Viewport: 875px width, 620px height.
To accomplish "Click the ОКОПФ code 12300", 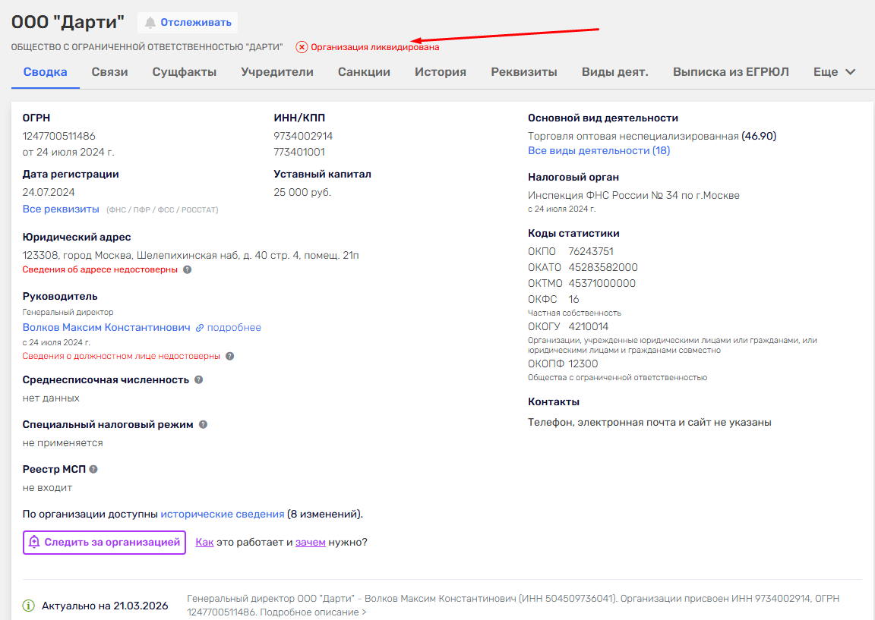I will click(x=583, y=364).
